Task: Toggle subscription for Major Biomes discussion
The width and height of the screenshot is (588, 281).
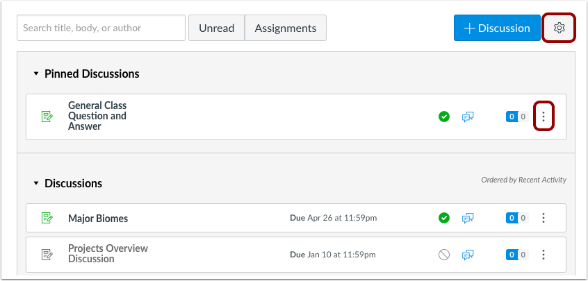Action: 468,218
